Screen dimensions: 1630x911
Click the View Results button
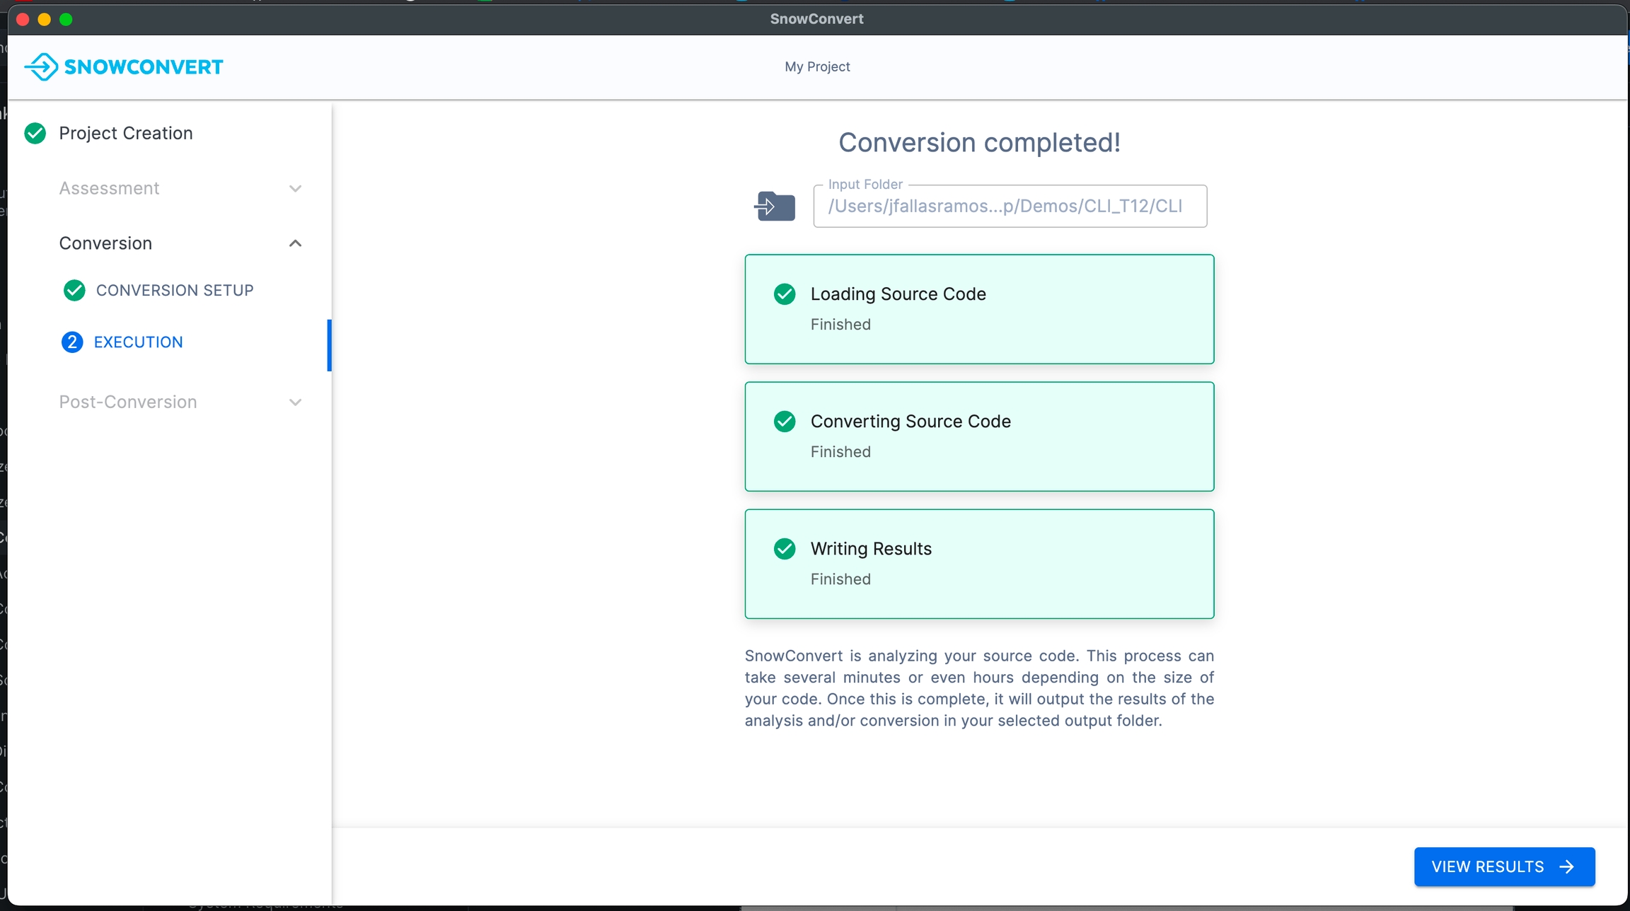pos(1504,866)
